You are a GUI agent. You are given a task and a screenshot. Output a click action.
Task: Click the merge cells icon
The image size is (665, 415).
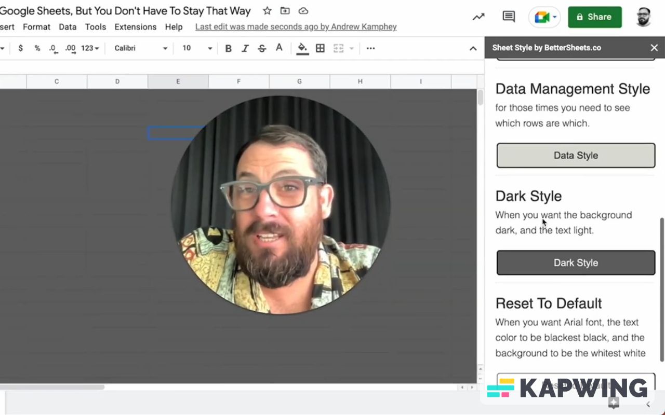coord(338,48)
